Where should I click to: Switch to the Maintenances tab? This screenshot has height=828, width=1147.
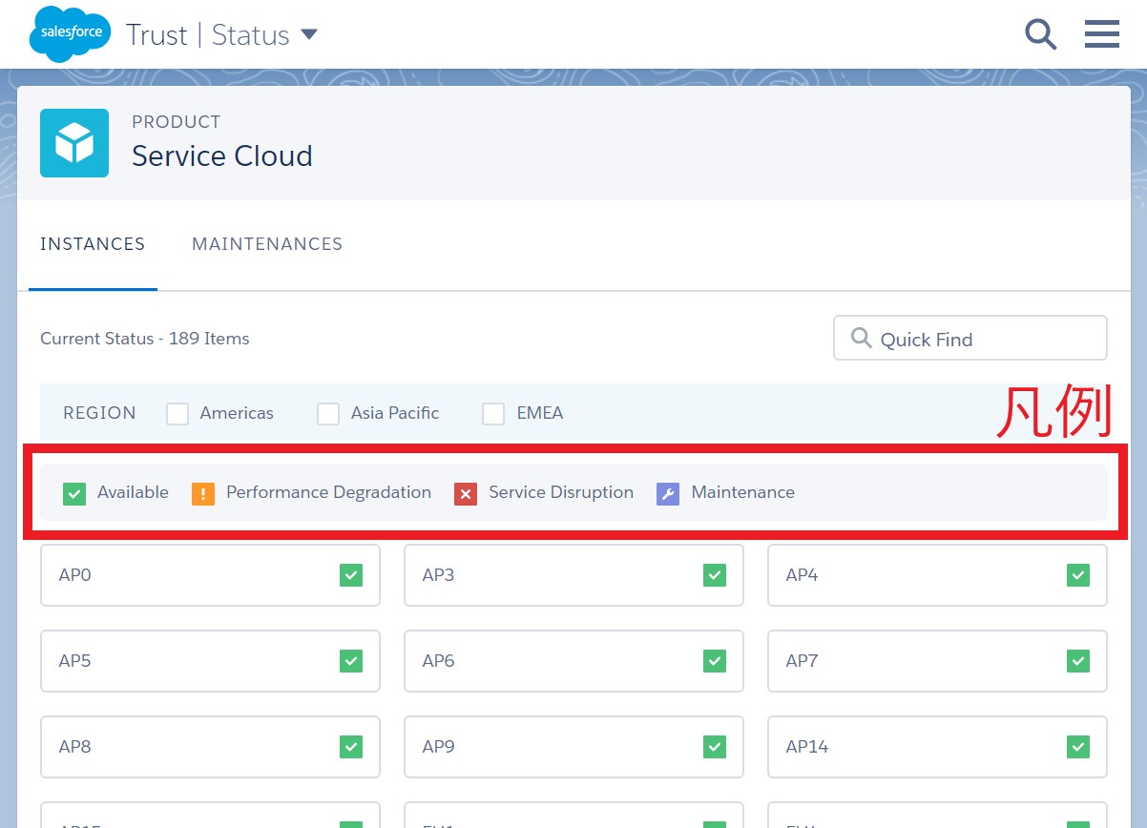click(x=267, y=244)
